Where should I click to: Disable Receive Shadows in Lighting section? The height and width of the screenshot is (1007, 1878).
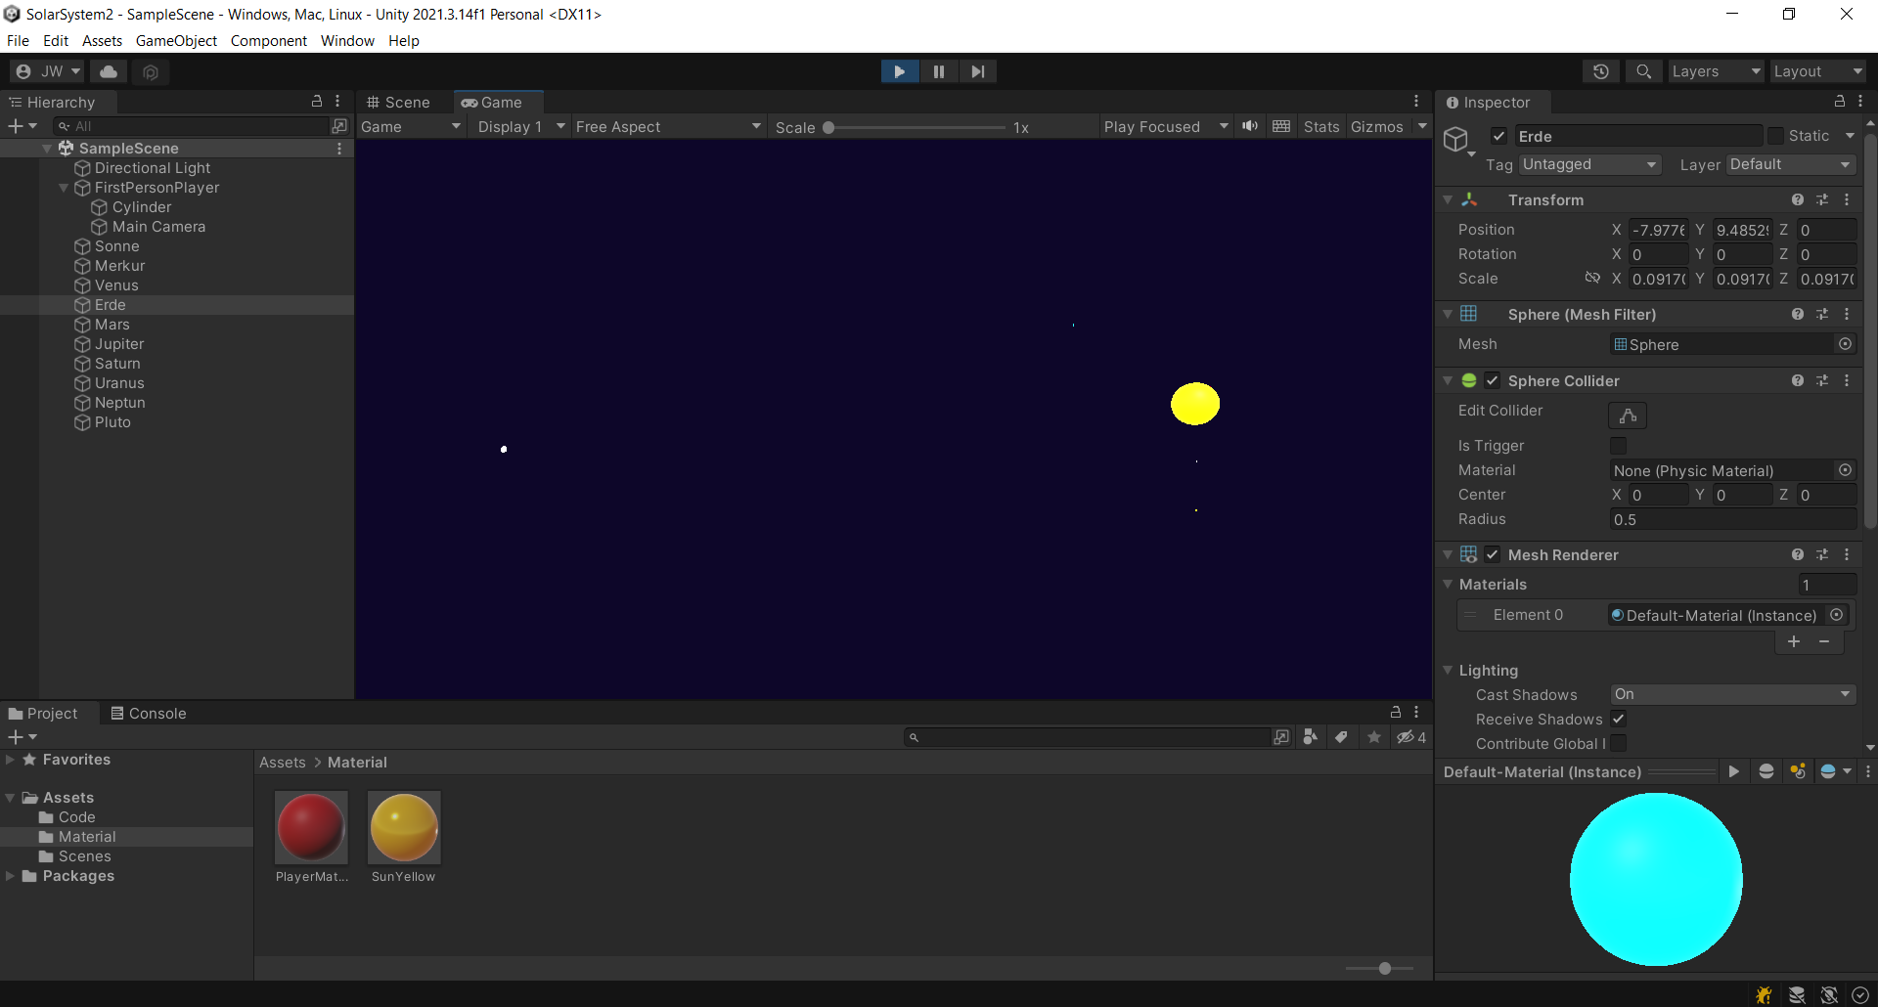pyautogui.click(x=1619, y=719)
